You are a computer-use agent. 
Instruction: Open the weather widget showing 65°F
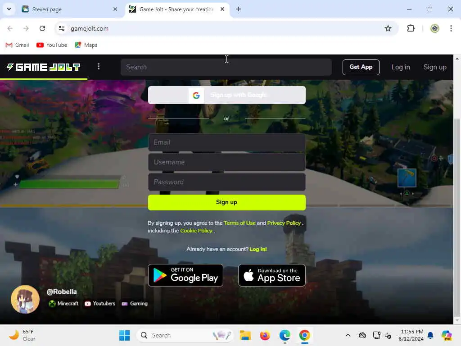click(x=22, y=335)
